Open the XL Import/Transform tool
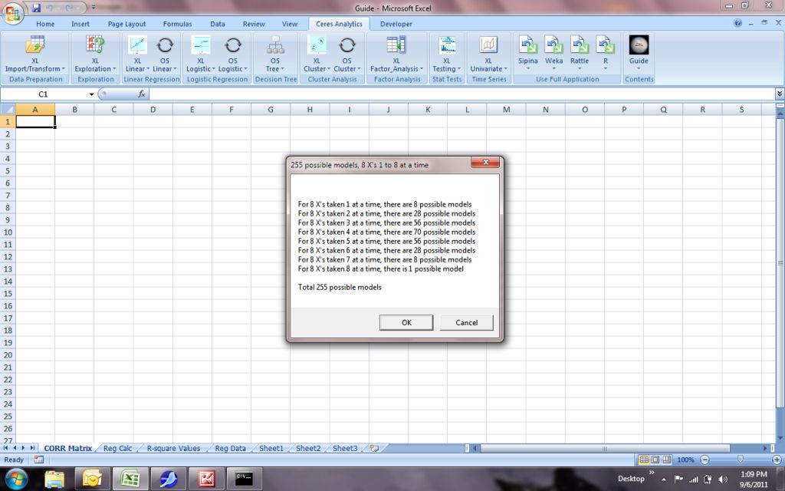Screen dimensions: 785x491 34,54
